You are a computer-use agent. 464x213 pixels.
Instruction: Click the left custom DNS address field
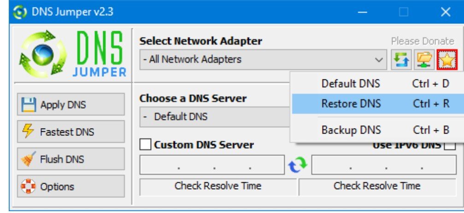[212, 165]
